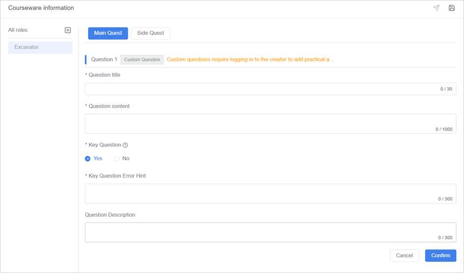Switch to the Main Quest tab
Screen dimensions: 464x273
[x=108, y=33]
